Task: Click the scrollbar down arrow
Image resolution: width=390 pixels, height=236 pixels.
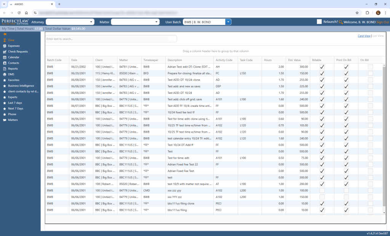Action: (x=384, y=213)
